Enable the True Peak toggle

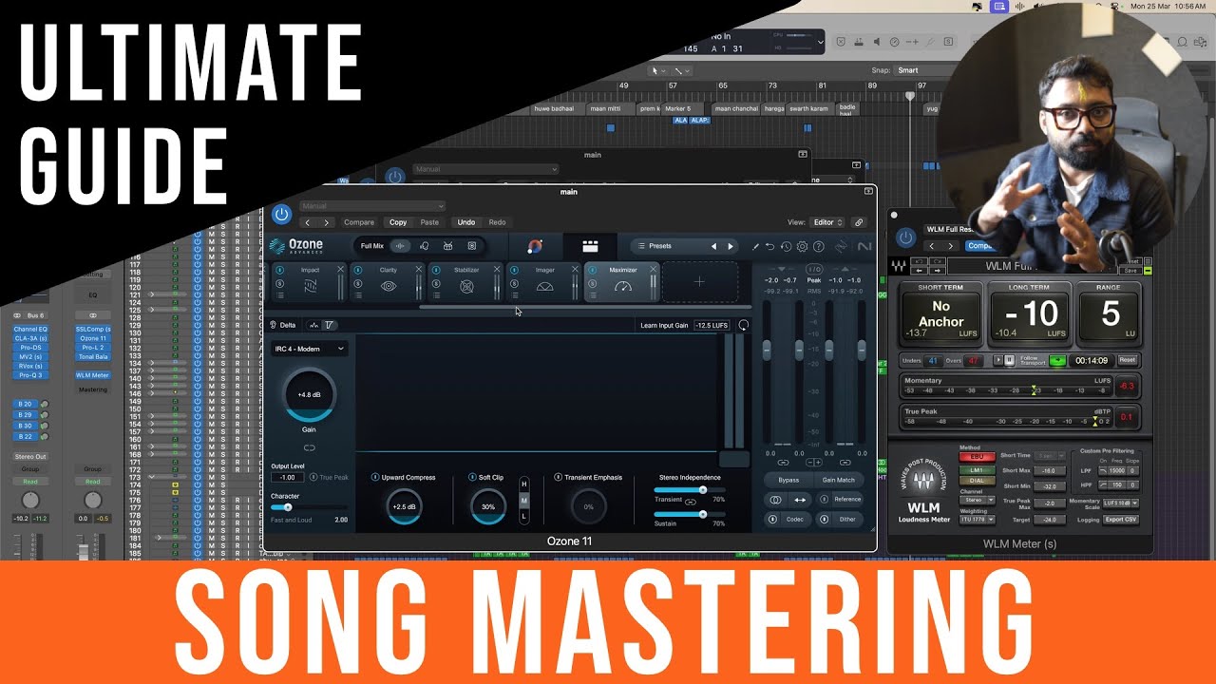(x=313, y=477)
